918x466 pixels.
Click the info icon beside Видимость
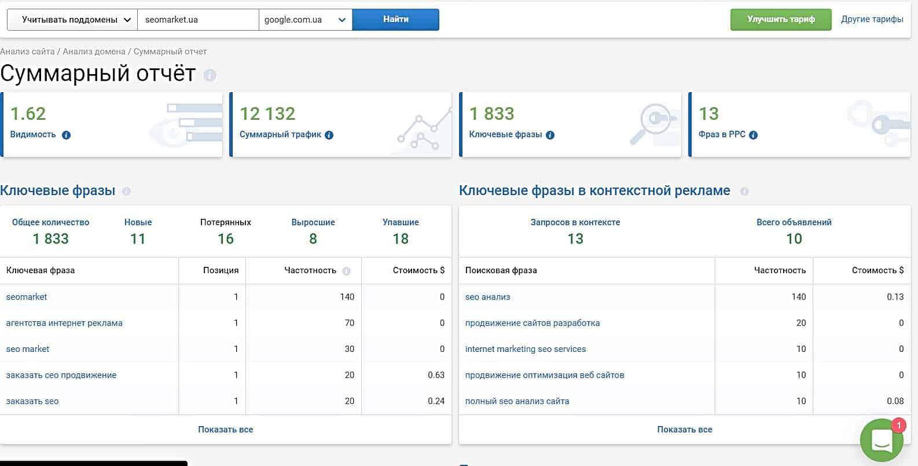click(x=66, y=135)
